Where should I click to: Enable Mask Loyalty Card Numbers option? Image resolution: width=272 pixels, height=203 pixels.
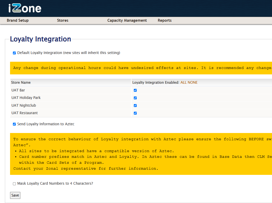click(14, 184)
